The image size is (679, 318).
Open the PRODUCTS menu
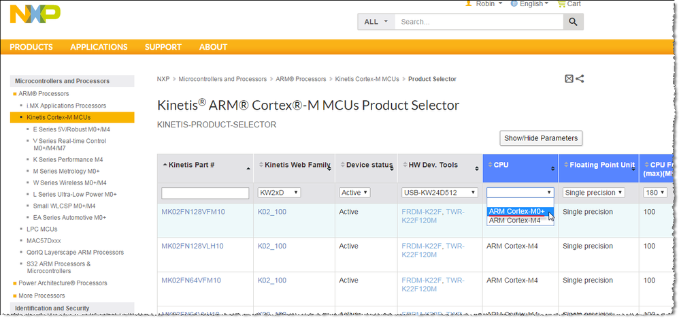(x=31, y=47)
